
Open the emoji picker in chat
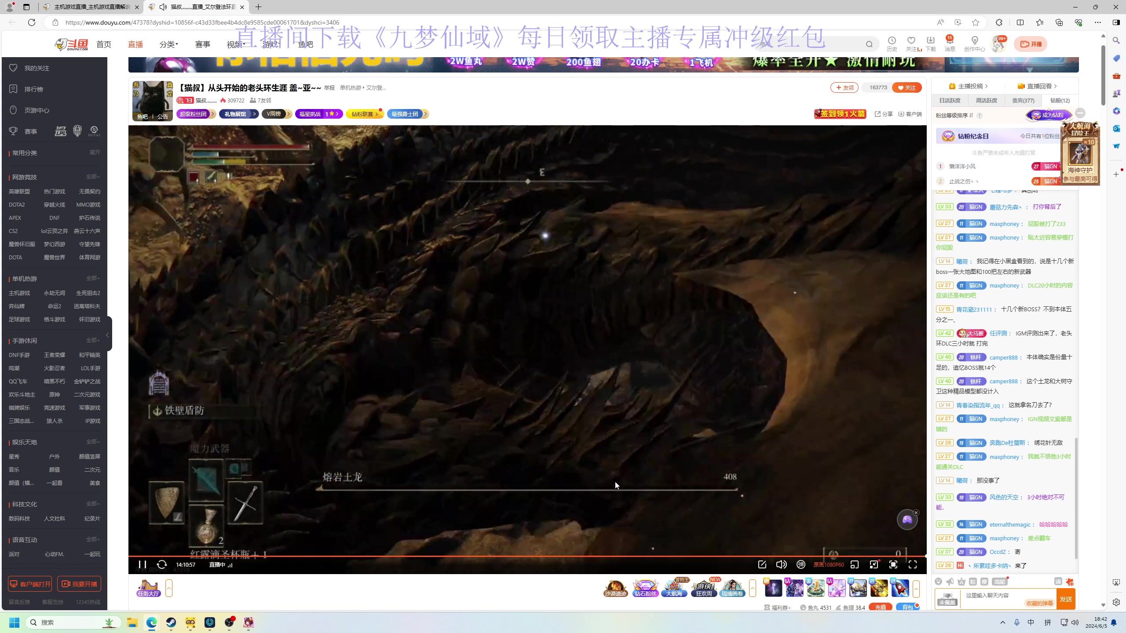tap(939, 582)
